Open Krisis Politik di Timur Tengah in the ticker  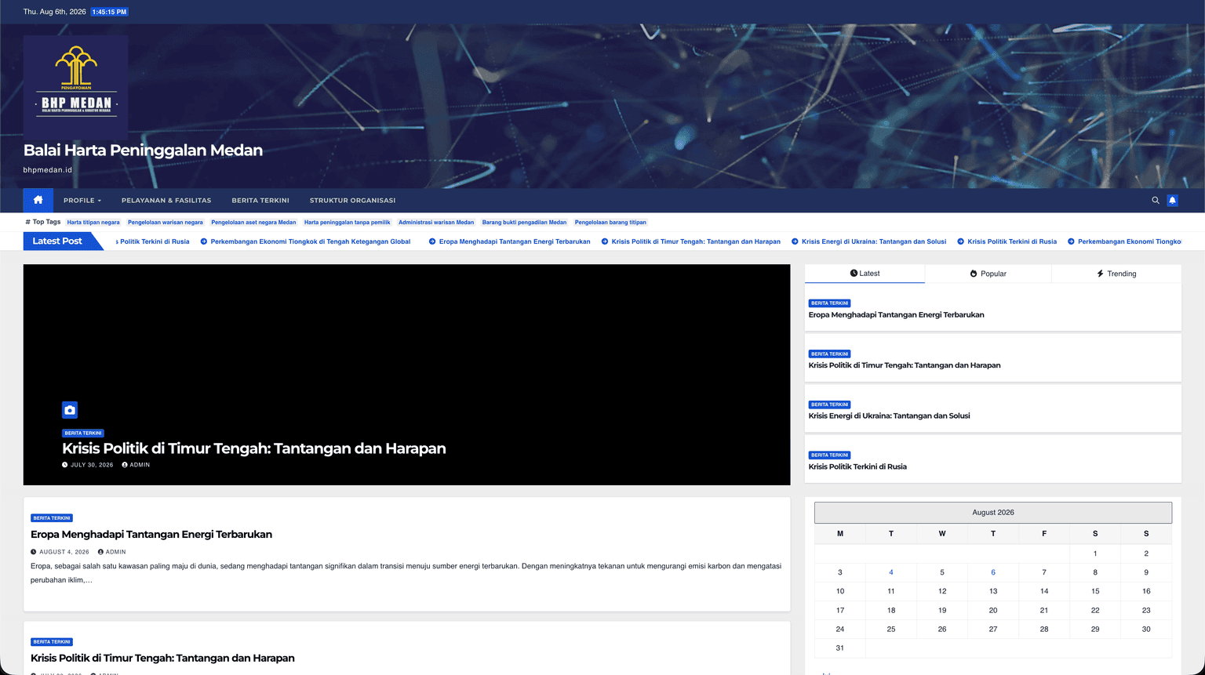click(x=696, y=241)
